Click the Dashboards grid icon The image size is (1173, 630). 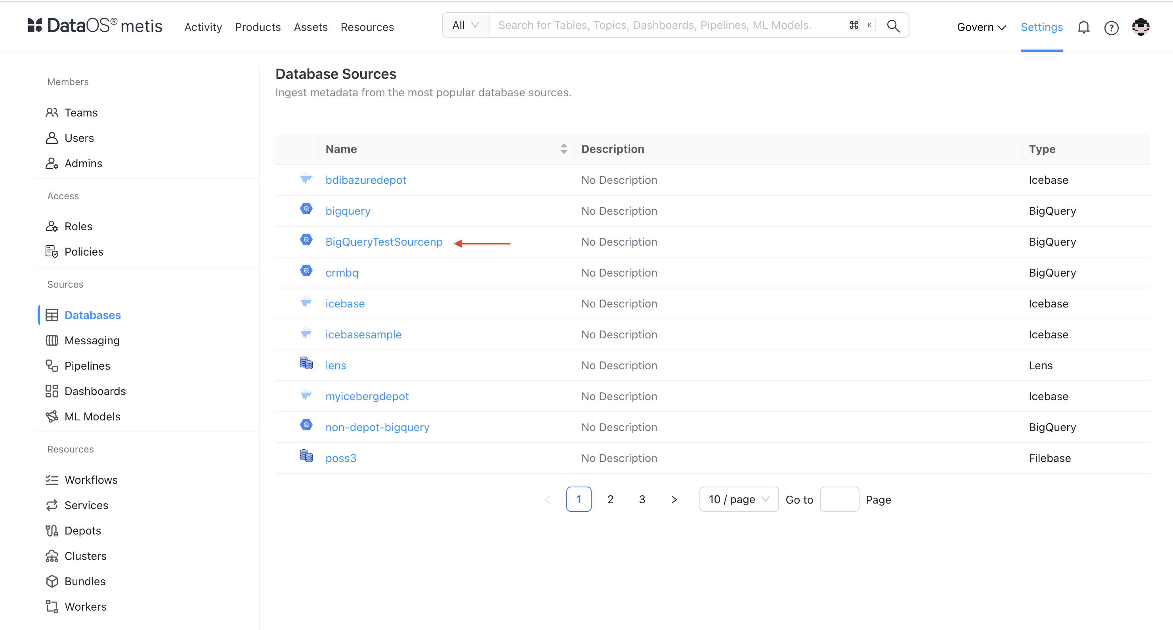52,391
